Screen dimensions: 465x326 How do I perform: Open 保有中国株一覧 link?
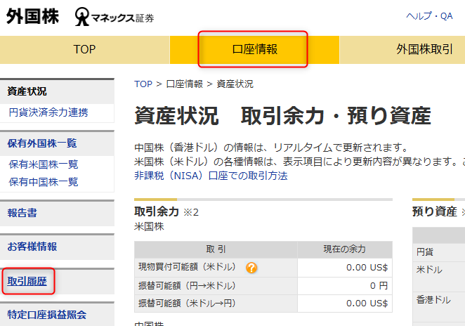(44, 182)
